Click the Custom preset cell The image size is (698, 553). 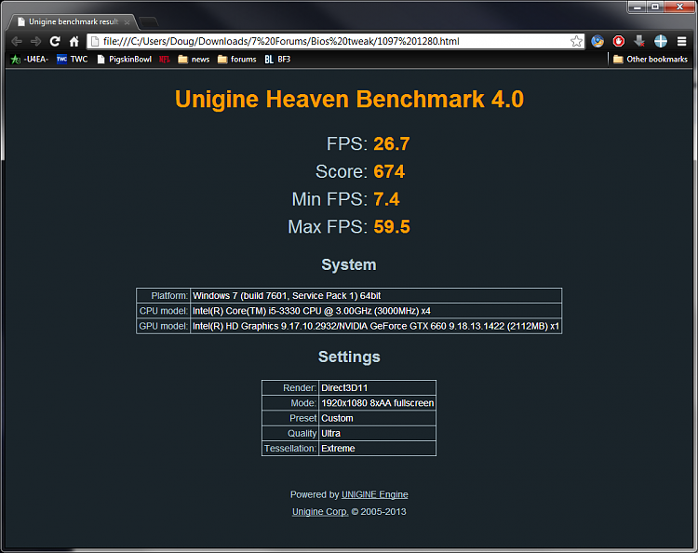[377, 418]
